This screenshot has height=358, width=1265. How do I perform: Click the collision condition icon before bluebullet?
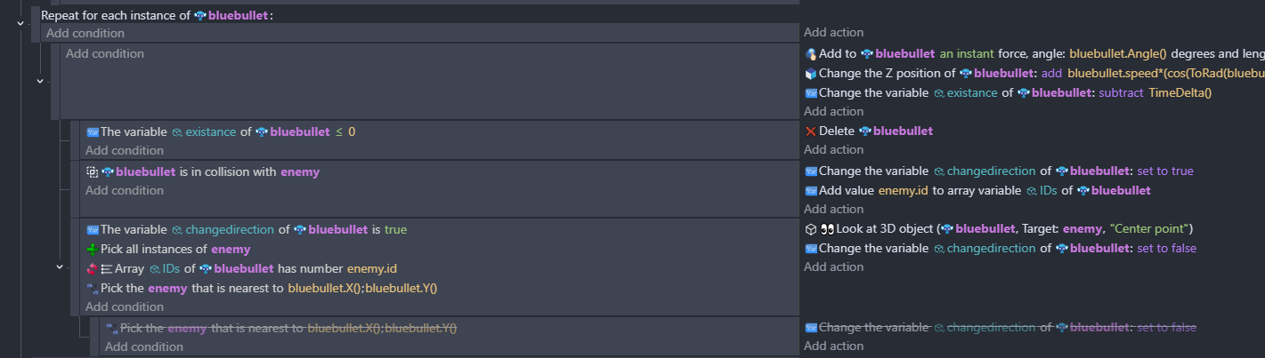(92, 172)
